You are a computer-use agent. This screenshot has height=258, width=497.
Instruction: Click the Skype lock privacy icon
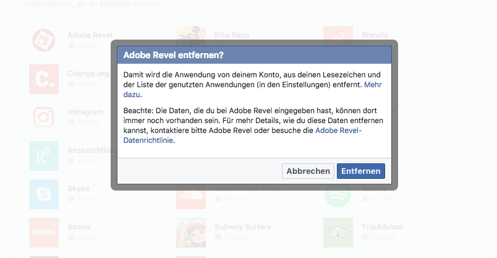[71, 199]
